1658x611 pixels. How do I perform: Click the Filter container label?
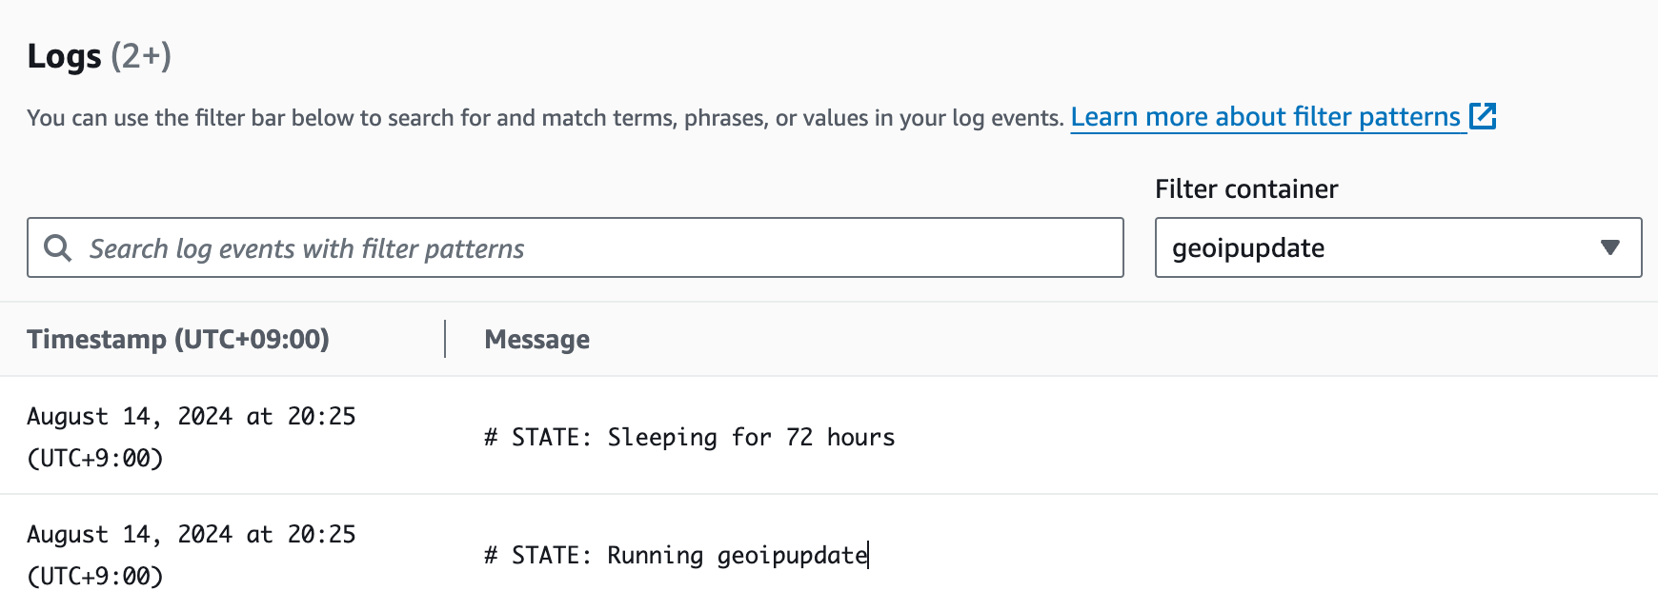coord(1246,188)
